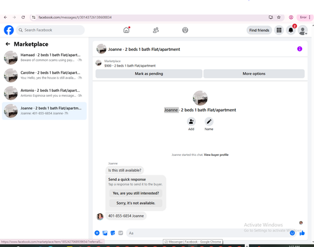Image resolution: width=314 pixels, height=247 pixels.
Task: Bookmark this page with the star icon
Action: (x=279, y=18)
